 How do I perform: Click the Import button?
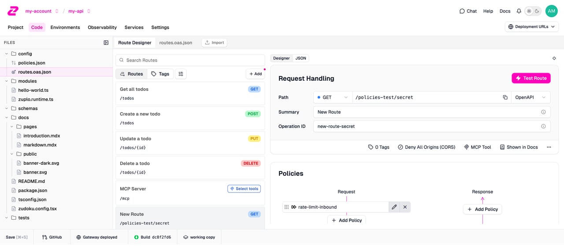click(215, 43)
